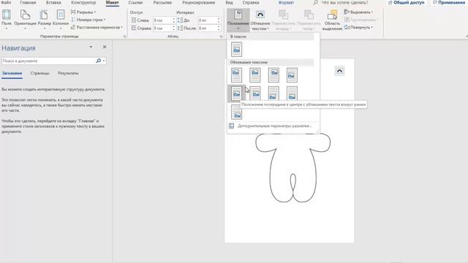Decrease the Справа indent with the spinner
This screenshot has height=263, width=468.
[174, 30]
